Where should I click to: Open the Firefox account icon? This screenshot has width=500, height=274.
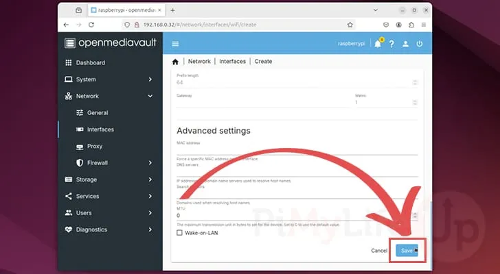point(398,25)
